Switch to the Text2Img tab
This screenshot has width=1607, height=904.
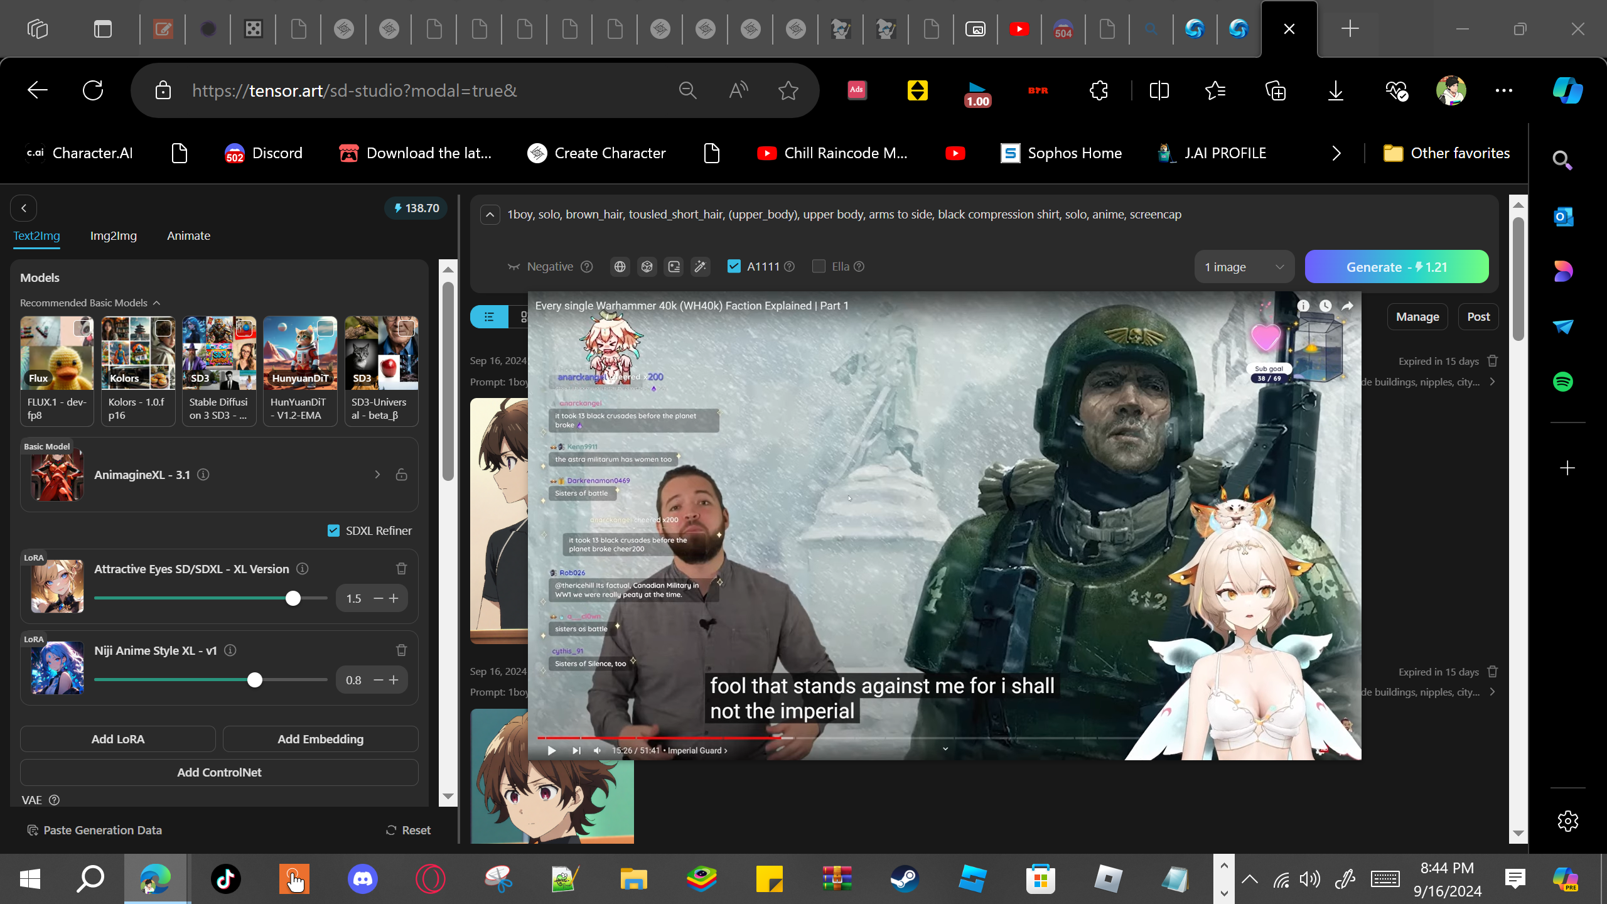pos(37,236)
